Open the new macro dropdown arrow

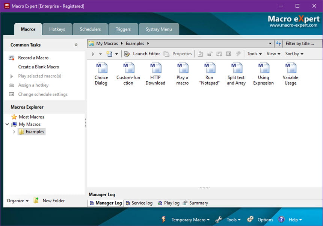click(x=116, y=54)
